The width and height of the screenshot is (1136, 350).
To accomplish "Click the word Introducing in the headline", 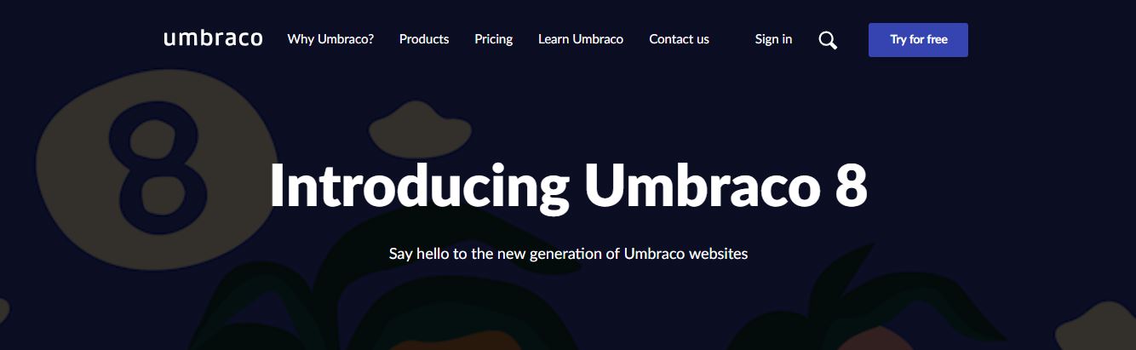I will 420,185.
